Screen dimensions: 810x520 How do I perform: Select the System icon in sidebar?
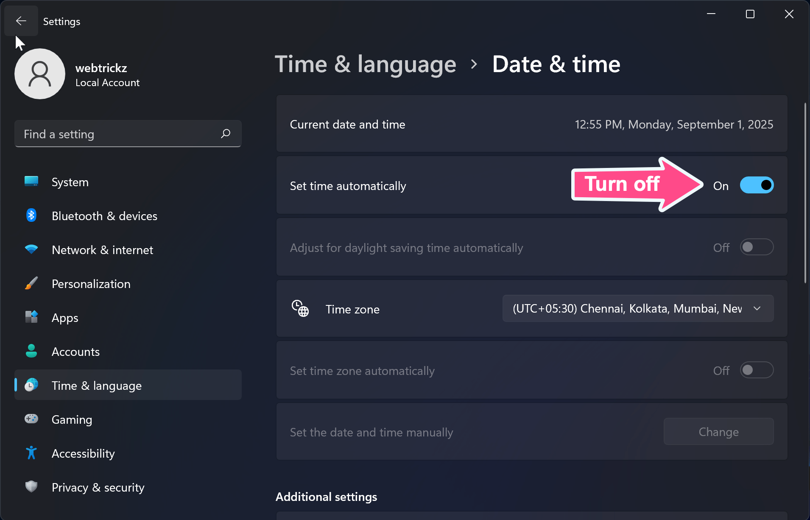point(31,182)
